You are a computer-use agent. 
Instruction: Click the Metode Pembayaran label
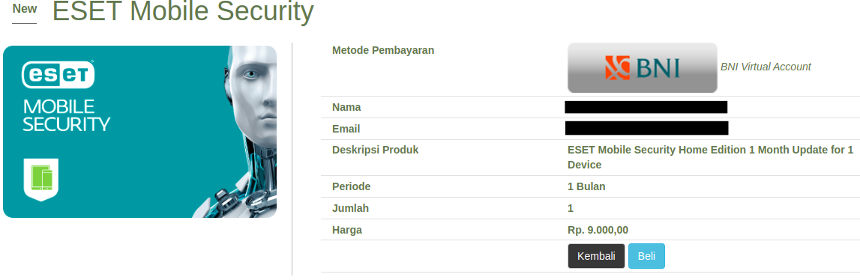click(383, 50)
